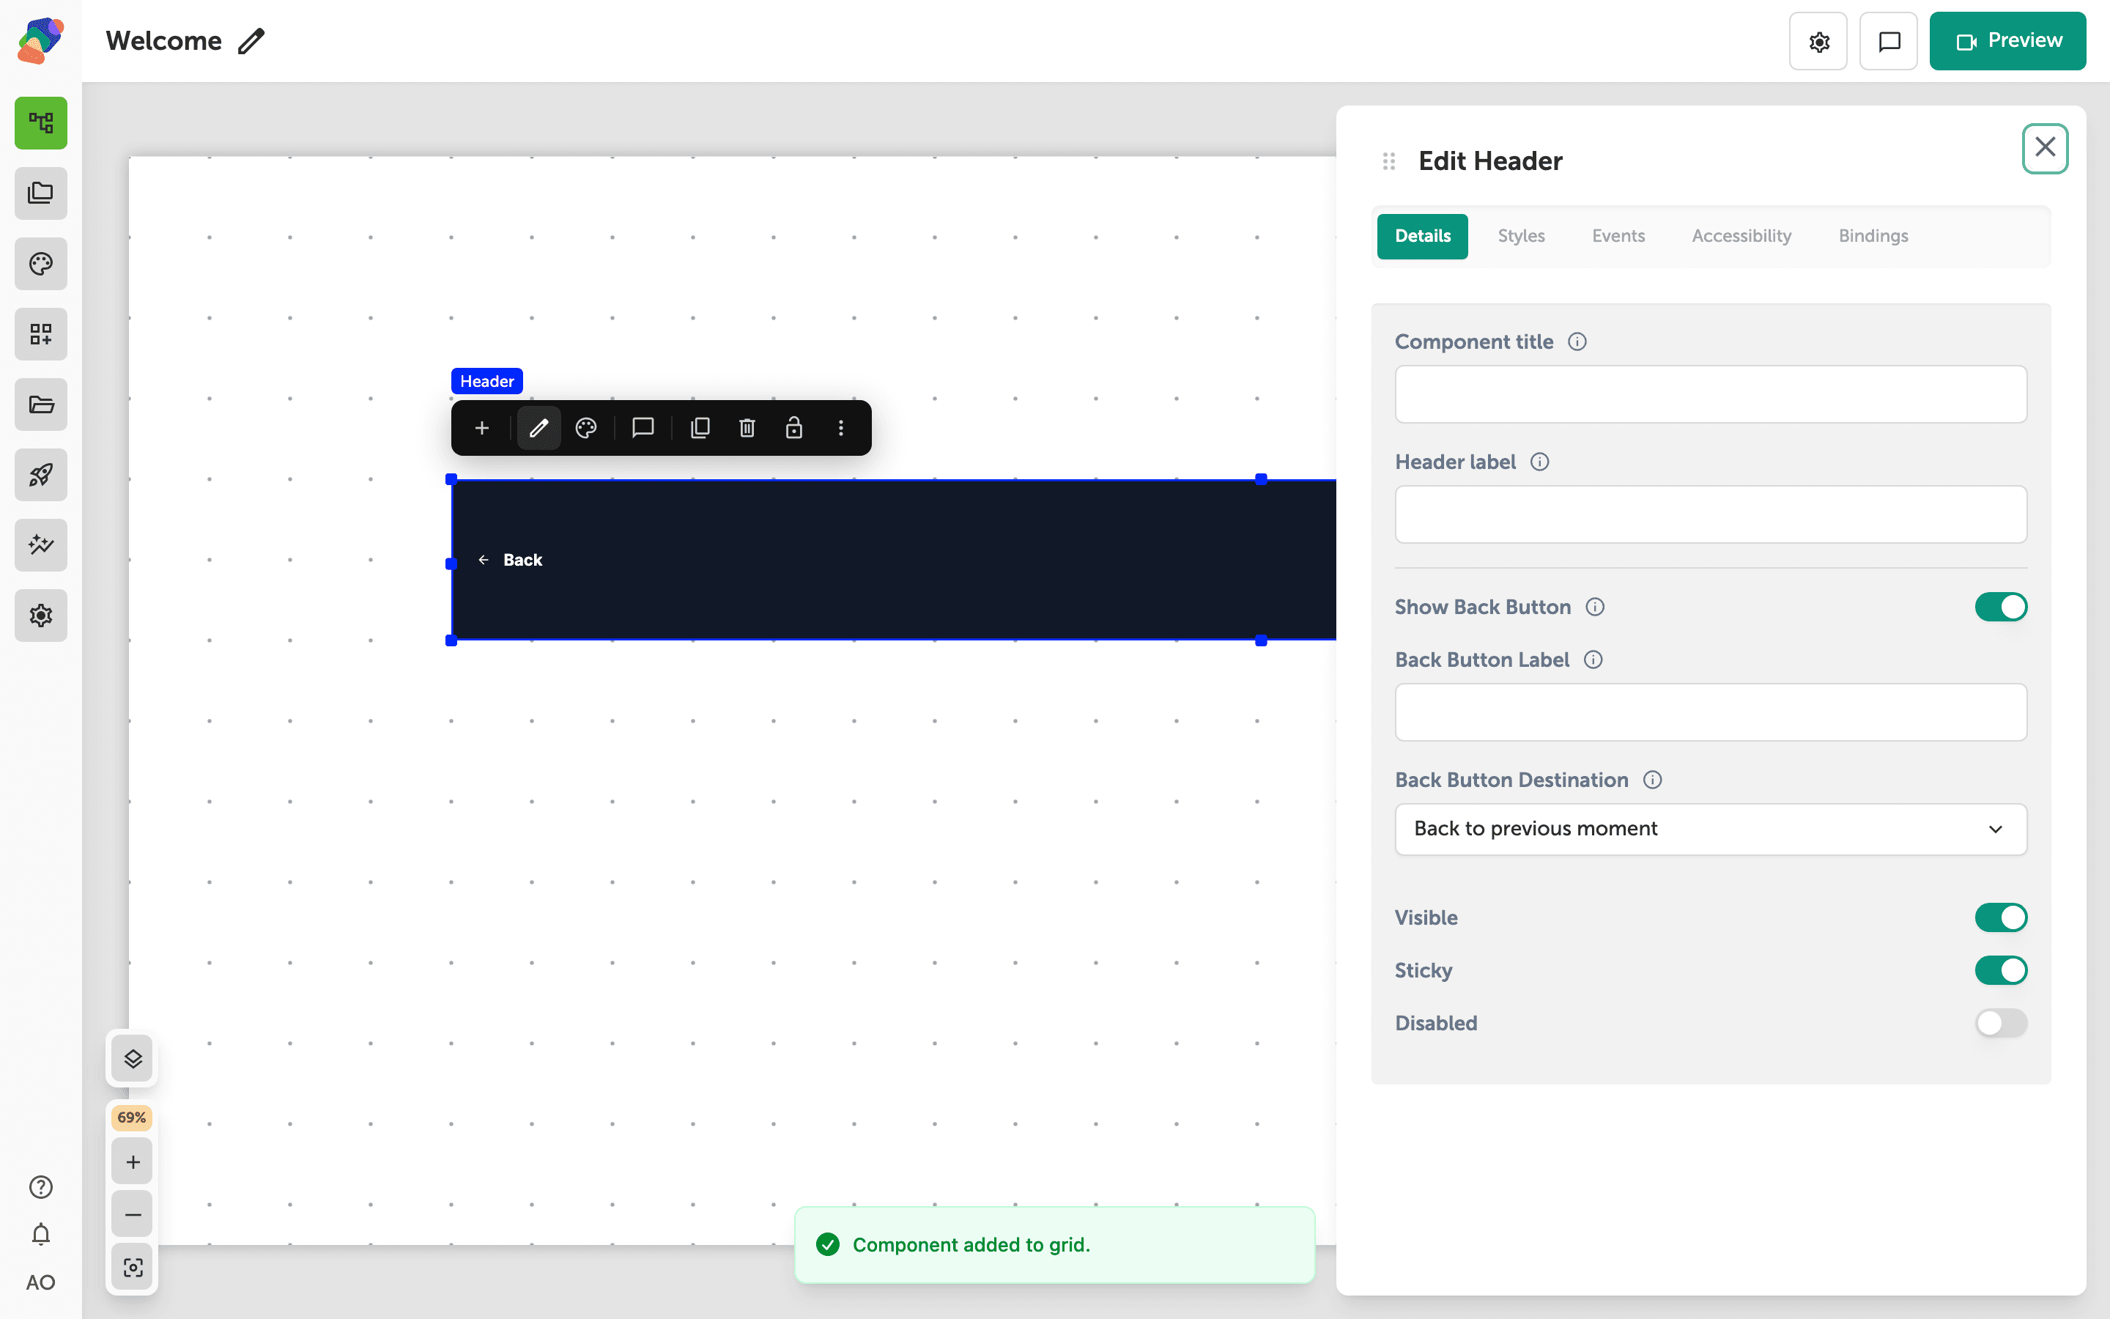Image resolution: width=2110 pixels, height=1319 pixels.
Task: Open the notifications bell icon
Action: point(41,1235)
